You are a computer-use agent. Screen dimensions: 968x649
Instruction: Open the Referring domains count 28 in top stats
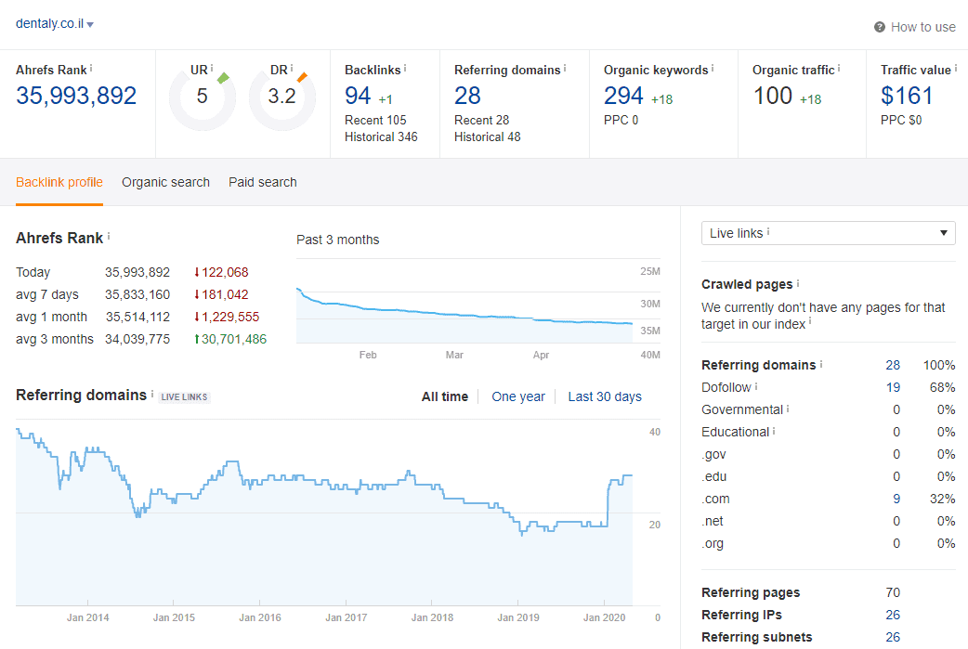[467, 96]
